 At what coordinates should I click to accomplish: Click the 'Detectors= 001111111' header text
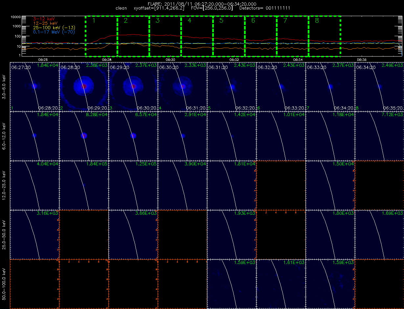click(264, 8)
